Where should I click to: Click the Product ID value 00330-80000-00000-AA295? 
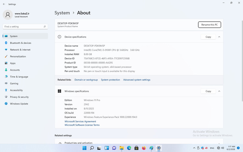pos(98,63)
